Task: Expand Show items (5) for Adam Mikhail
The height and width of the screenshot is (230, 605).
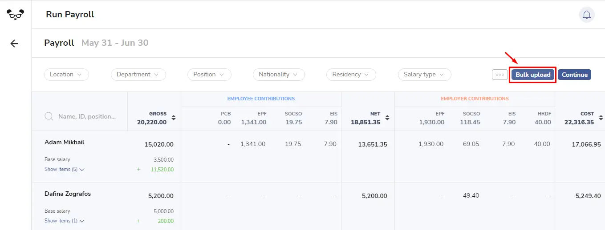Action: 65,169
